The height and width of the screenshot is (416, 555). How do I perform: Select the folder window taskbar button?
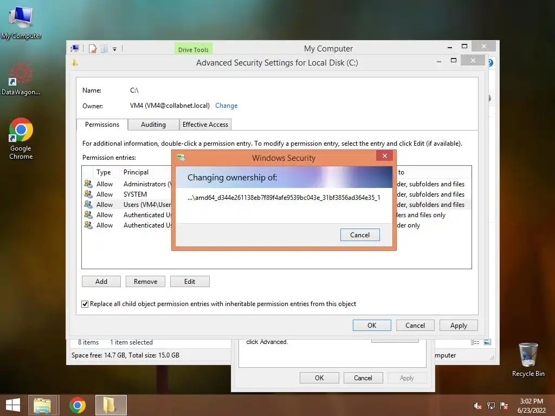tap(111, 405)
